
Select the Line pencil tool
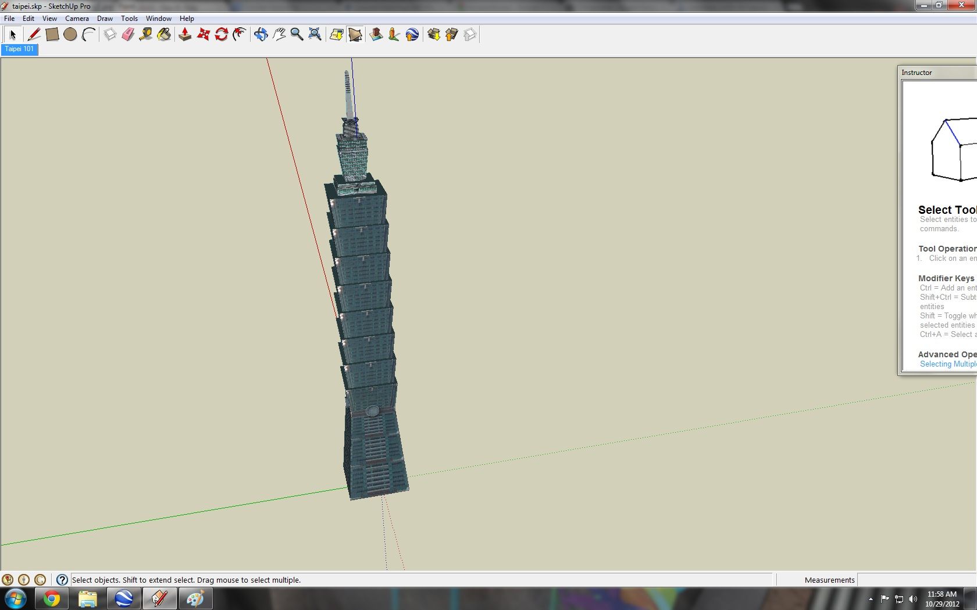34,35
